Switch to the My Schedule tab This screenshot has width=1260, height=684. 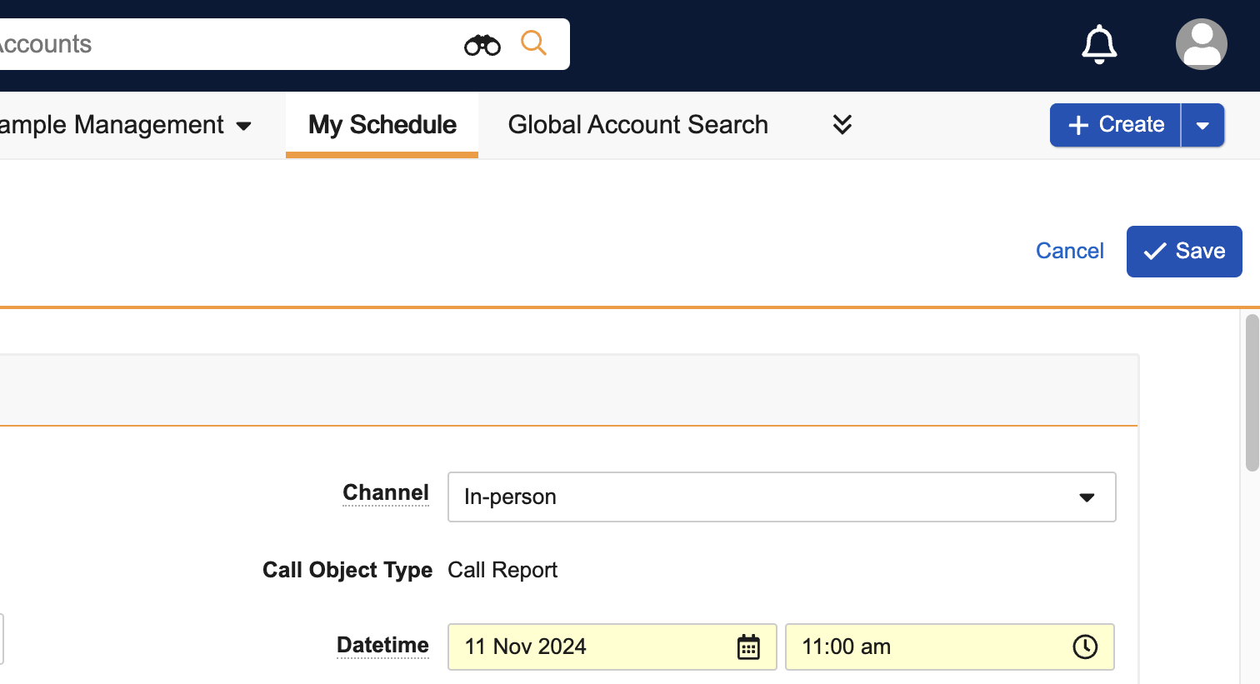pos(382,125)
